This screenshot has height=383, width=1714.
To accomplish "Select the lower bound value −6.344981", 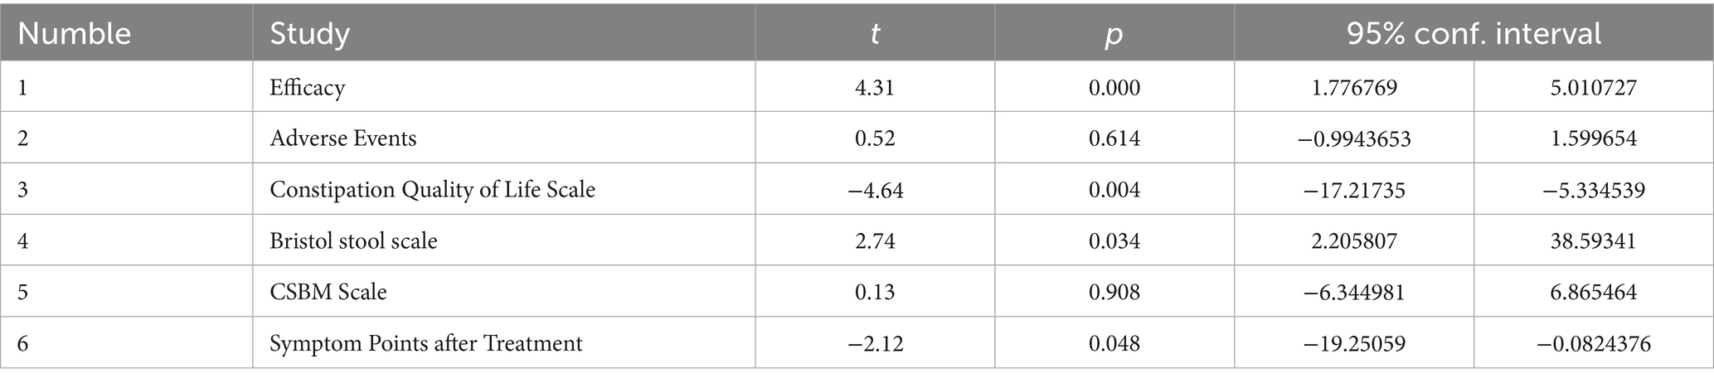I will click(1353, 292).
